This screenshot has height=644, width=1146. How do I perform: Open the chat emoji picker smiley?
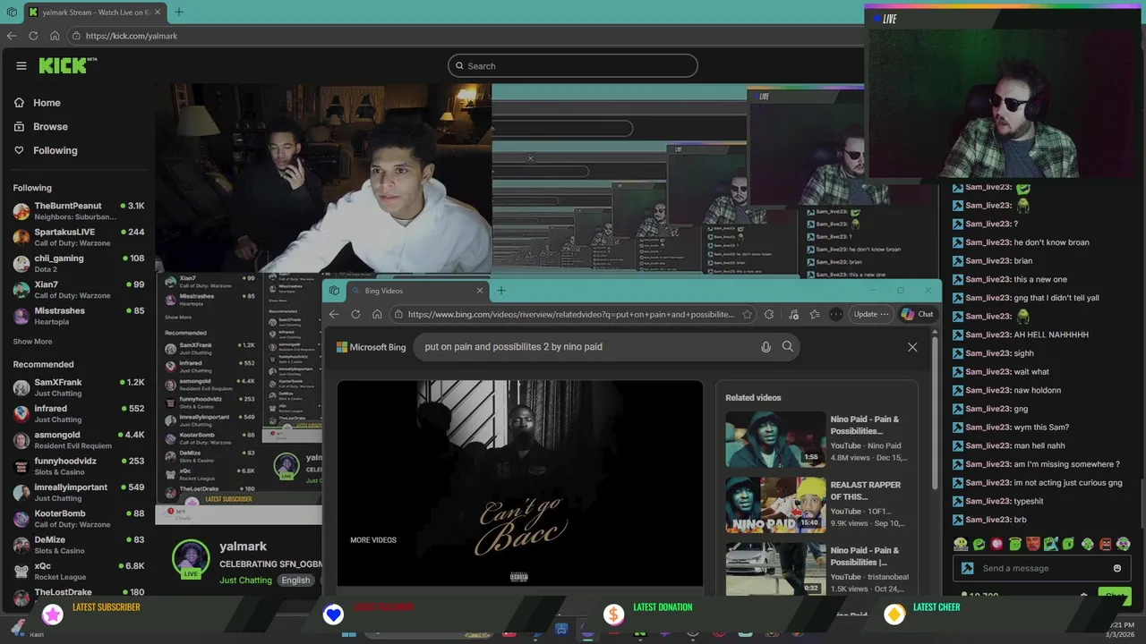(1116, 568)
